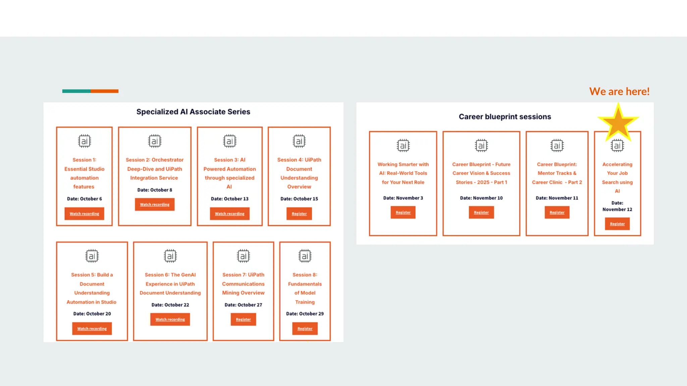Image resolution: width=687 pixels, height=386 pixels.
Task: Register for Working Smarter with AI session
Action: point(403,212)
